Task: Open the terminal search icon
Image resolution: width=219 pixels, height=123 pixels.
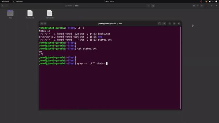Action: coord(159,24)
